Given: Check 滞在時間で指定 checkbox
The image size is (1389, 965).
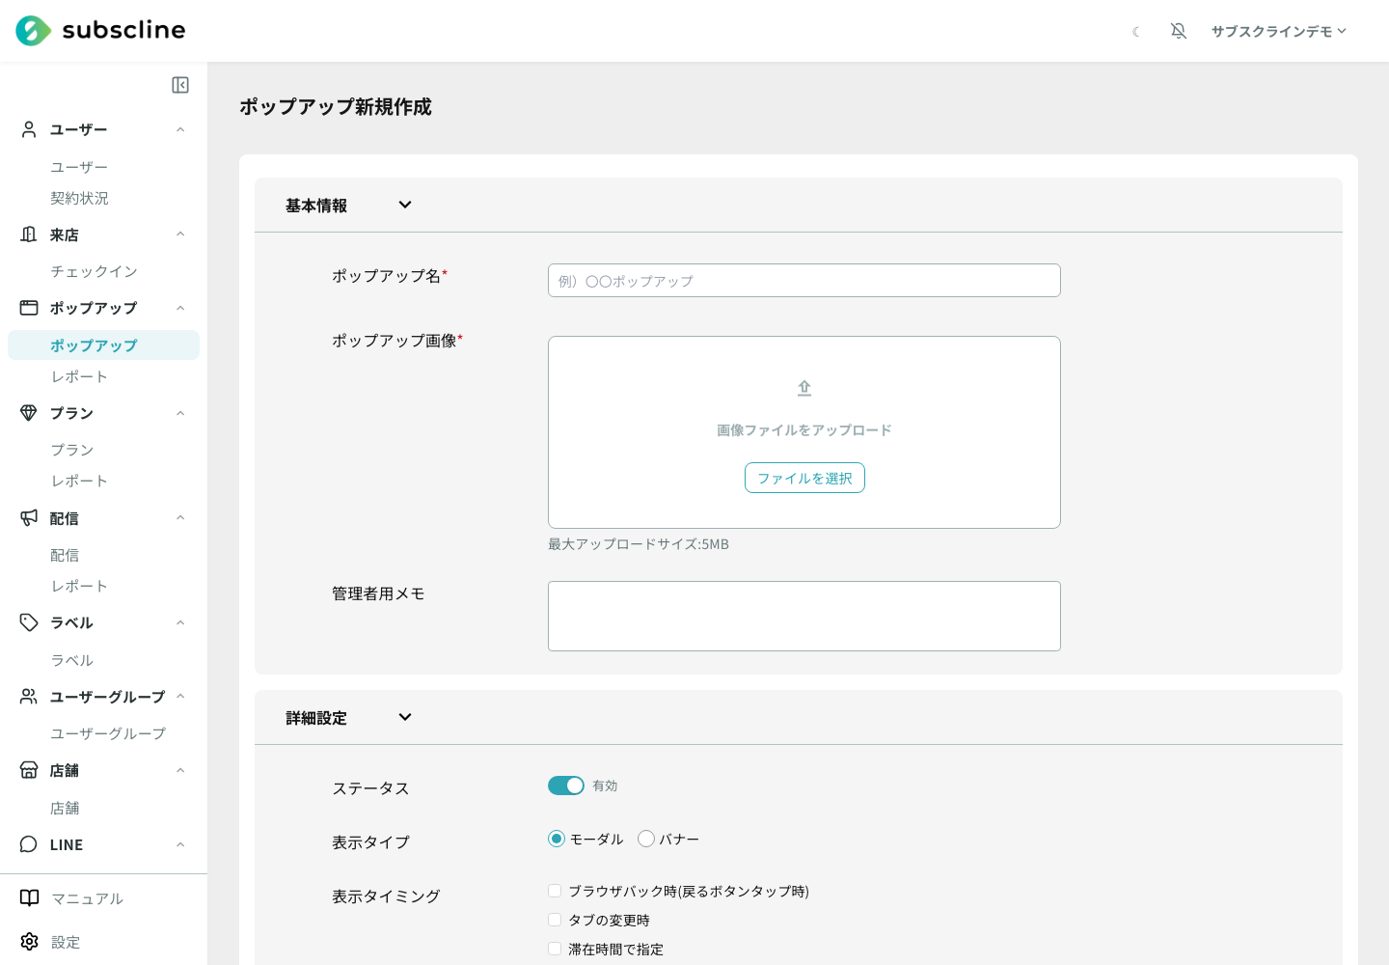Looking at the screenshot, I should point(555,949).
